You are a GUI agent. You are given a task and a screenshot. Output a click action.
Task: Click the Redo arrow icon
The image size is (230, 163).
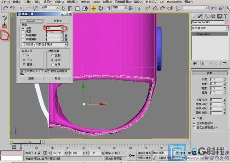tap(13, 8)
